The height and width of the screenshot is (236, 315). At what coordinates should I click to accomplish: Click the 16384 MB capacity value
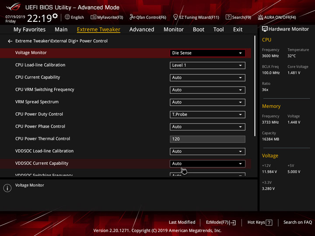[271, 139]
